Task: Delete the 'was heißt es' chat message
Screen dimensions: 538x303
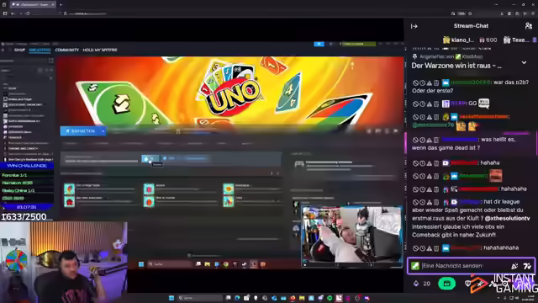Action: pos(436,140)
